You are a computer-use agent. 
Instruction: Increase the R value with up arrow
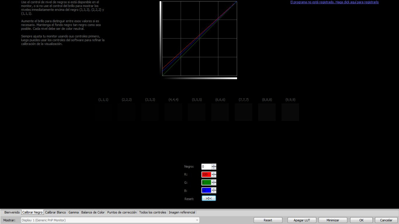point(214,173)
